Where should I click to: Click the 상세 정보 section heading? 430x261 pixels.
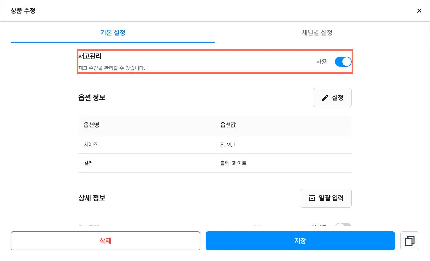tap(92, 198)
